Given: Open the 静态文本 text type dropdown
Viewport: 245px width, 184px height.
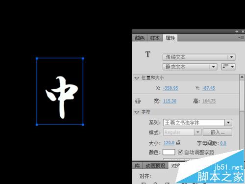Looking at the screenshot, I should click(x=190, y=67).
